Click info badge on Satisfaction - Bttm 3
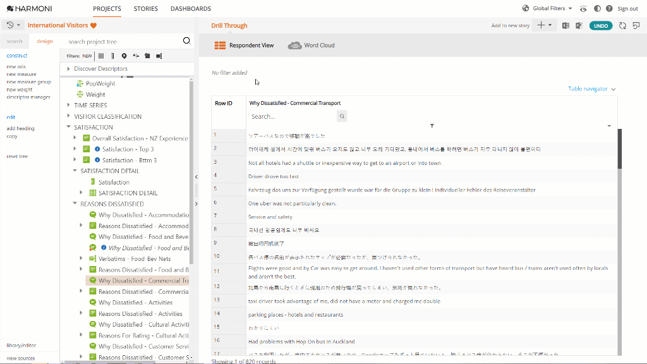Viewport: 647px width, 364px height. click(x=97, y=160)
